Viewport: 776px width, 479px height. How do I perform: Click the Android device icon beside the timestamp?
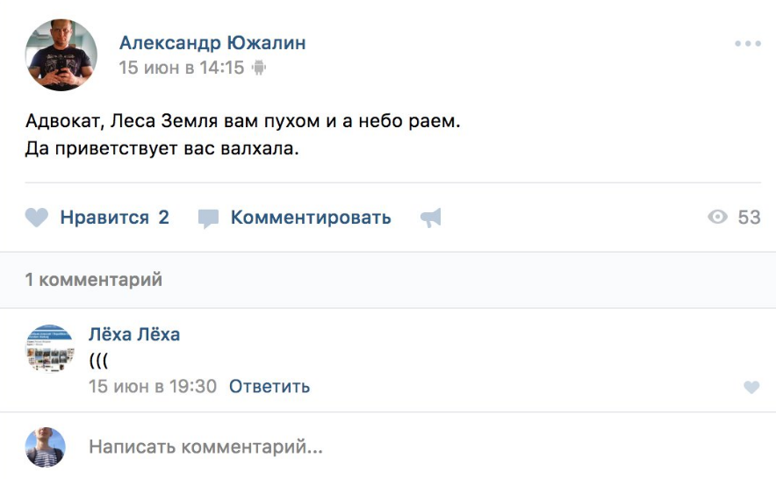pos(258,68)
